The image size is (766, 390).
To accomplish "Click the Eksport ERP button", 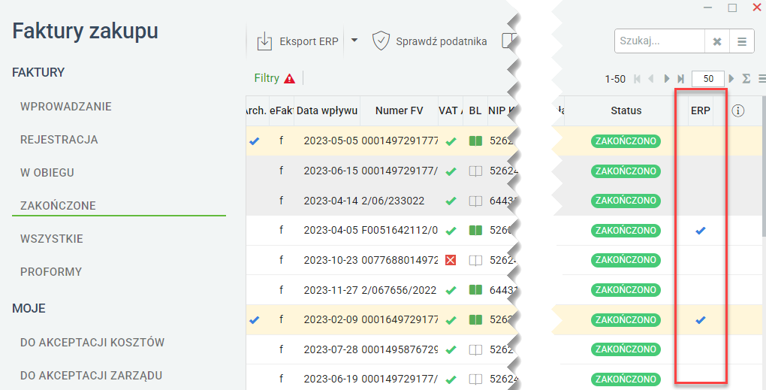I will pos(297,41).
